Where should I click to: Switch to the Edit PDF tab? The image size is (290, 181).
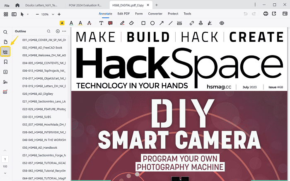tap(124, 14)
